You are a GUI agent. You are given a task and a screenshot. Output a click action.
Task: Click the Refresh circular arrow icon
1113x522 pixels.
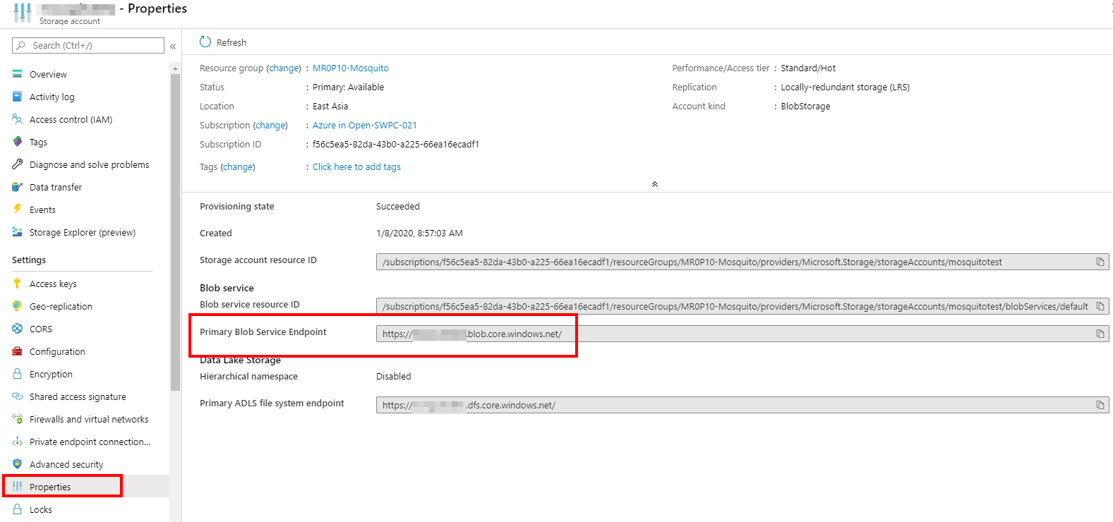point(205,42)
